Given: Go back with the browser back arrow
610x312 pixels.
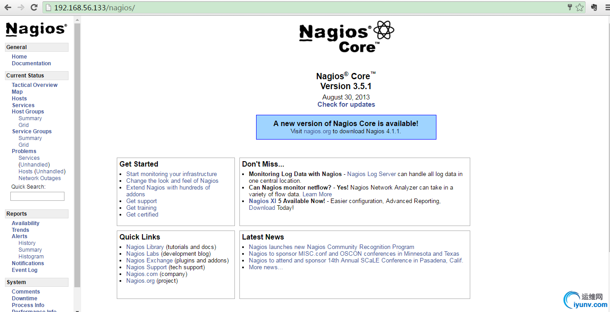Looking at the screenshot, I should [x=8, y=8].
